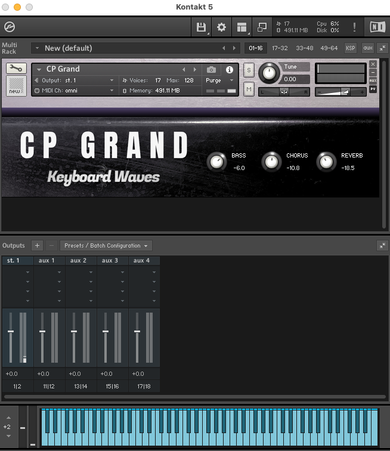Click the 17|18 channel routing button

click(144, 387)
